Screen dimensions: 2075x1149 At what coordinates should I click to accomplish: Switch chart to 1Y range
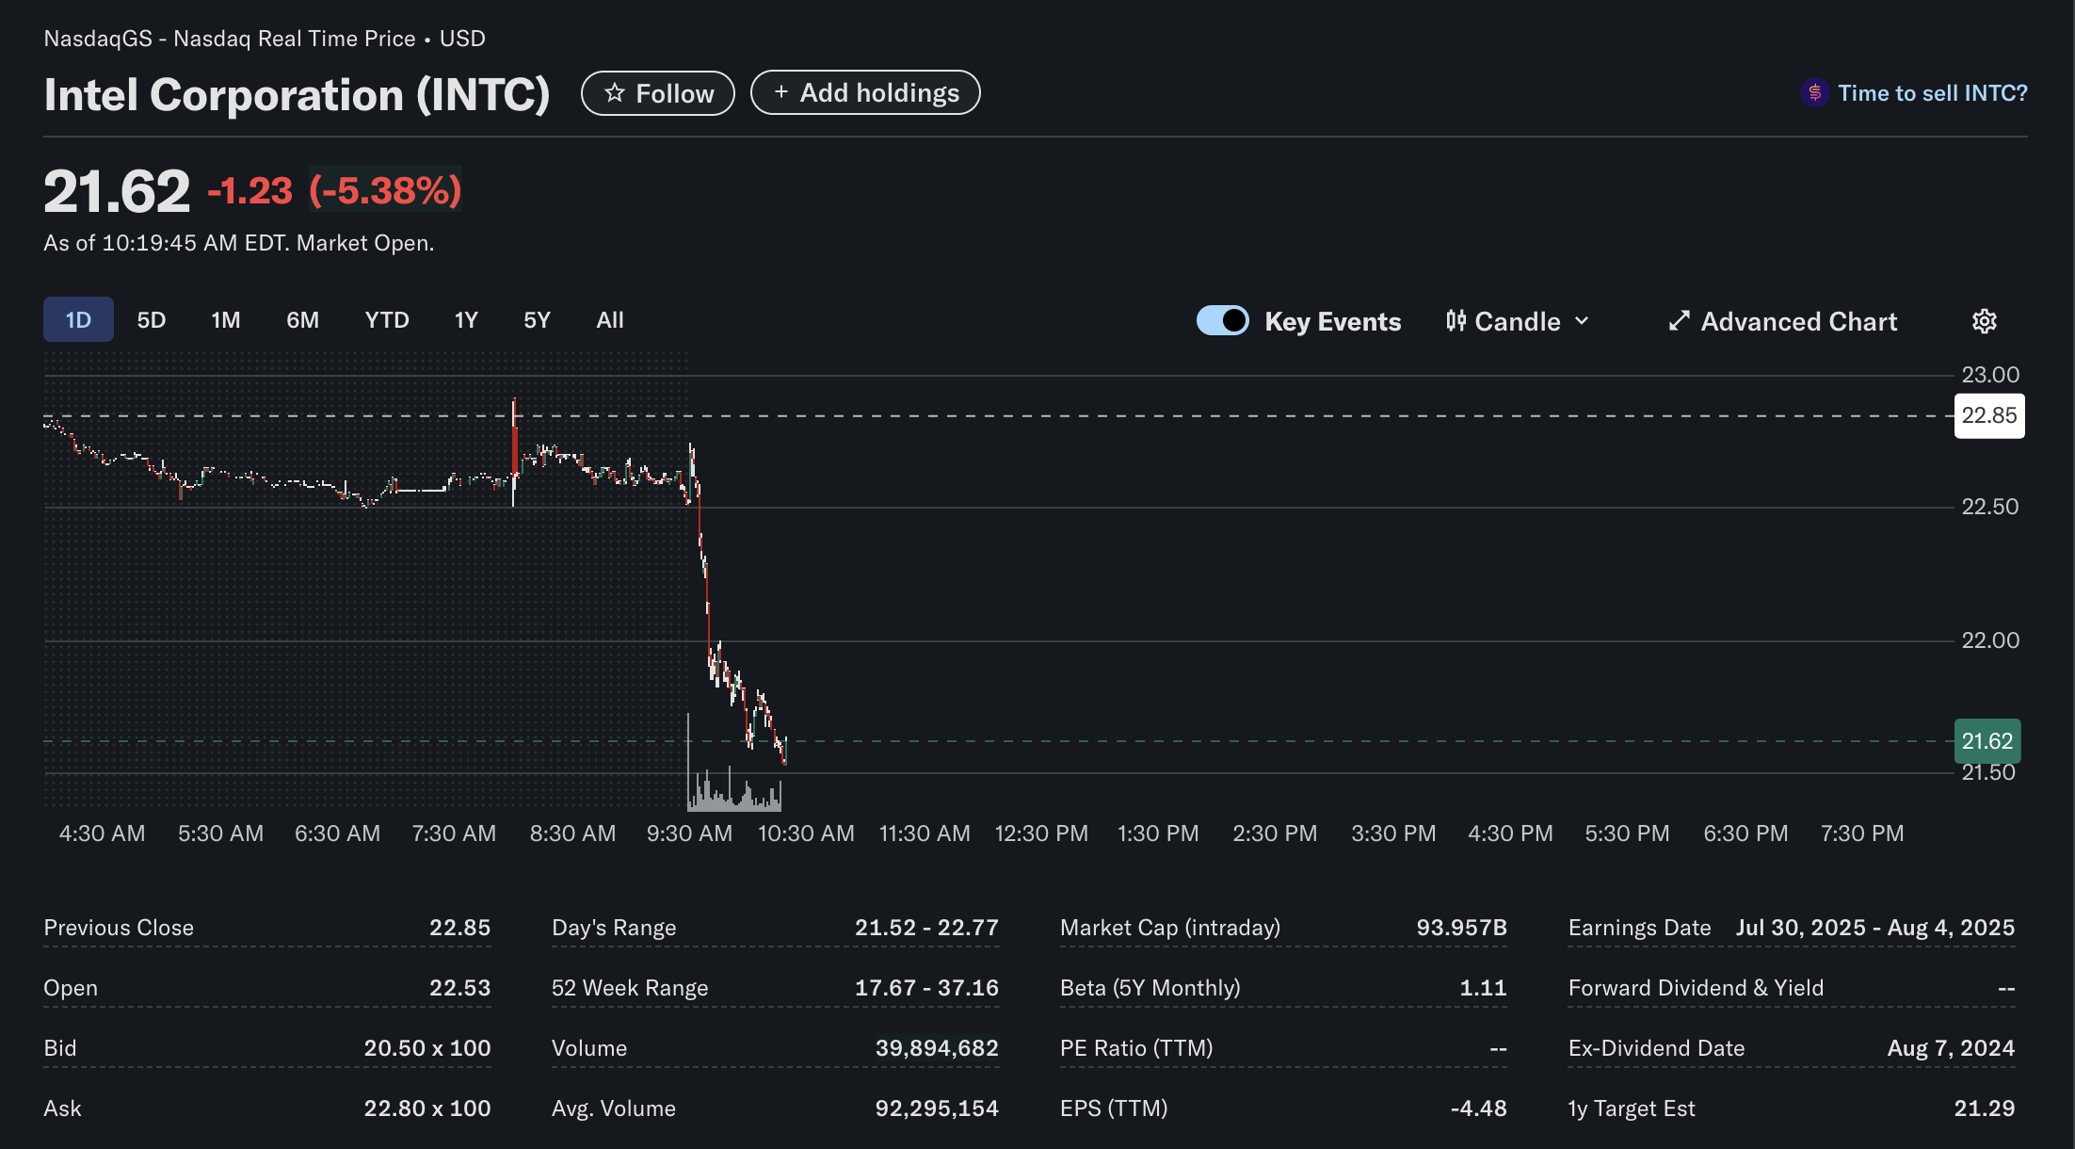click(x=466, y=320)
